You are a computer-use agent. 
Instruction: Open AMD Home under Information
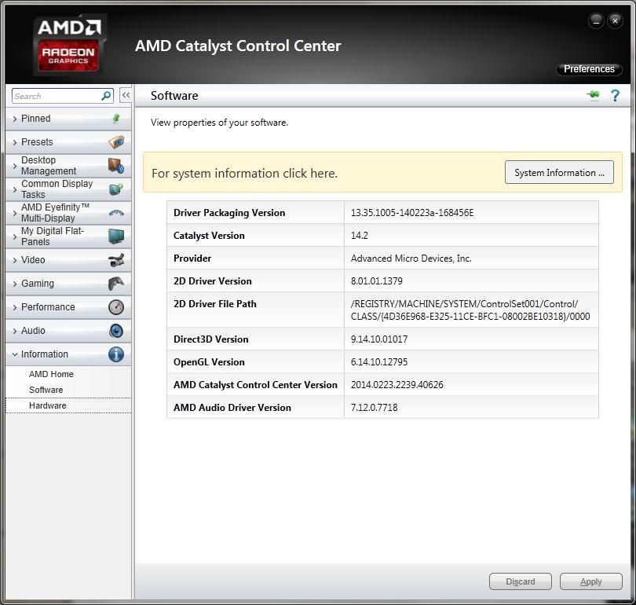point(51,374)
